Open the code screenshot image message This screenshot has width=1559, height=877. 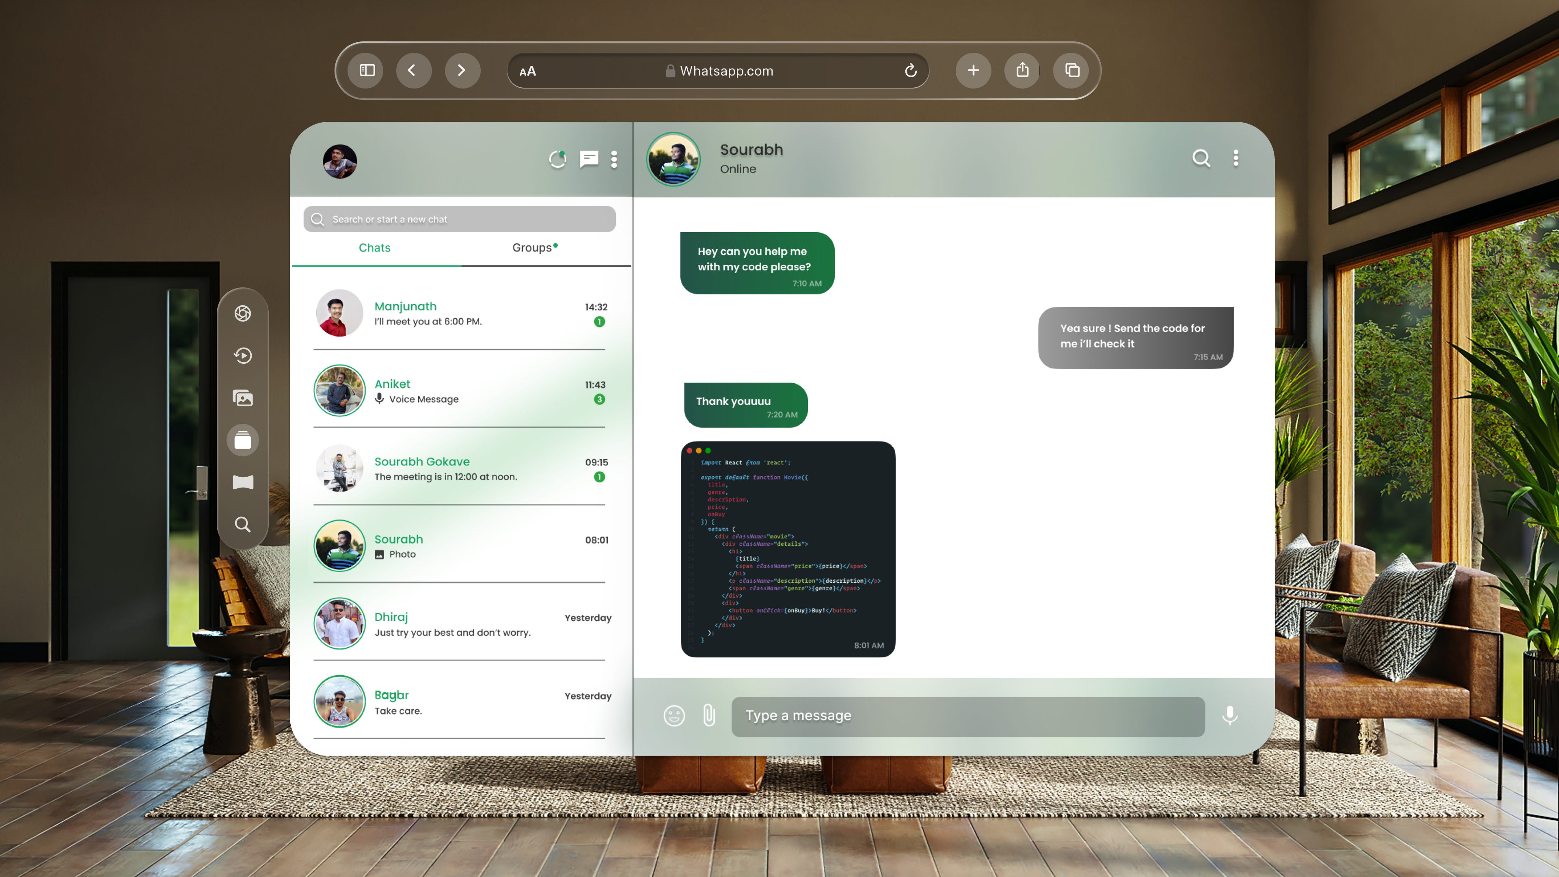pos(787,549)
